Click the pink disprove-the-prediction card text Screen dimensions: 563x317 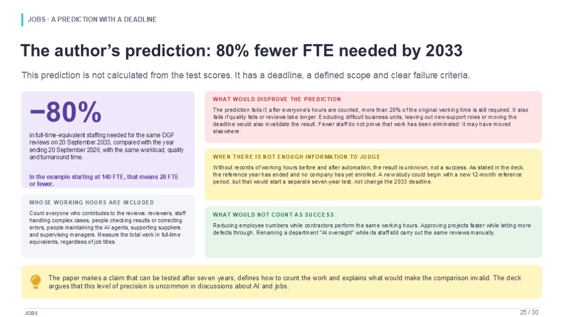371,121
